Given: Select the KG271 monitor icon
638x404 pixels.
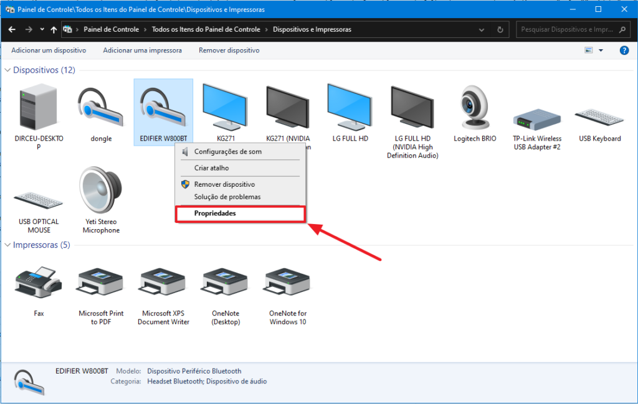Looking at the screenshot, I should tap(225, 107).
